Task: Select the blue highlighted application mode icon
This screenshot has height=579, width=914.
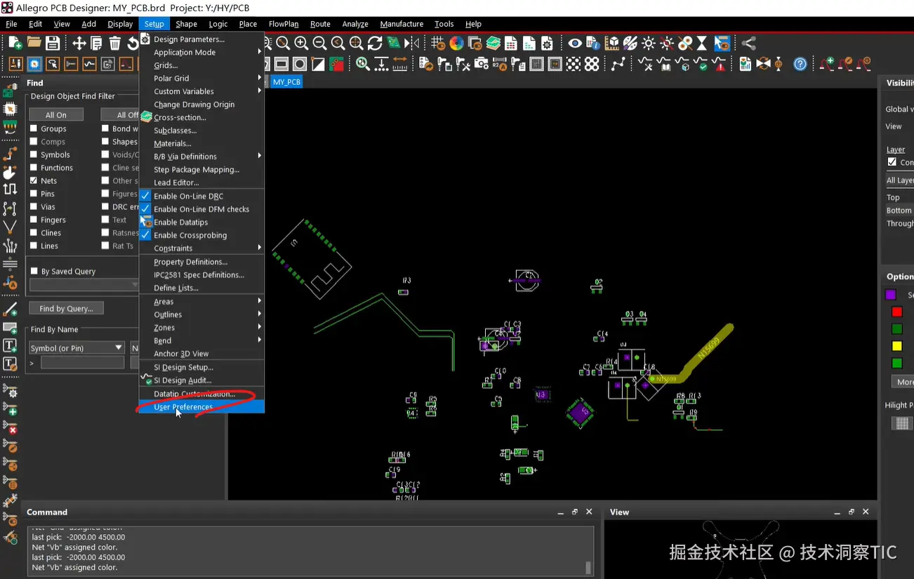Action: click(x=34, y=64)
